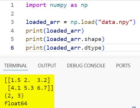Screen dimensions: 140x108
Task: Click terminal output row '[[1.5 2. 3.2]'
Action: (27, 80)
